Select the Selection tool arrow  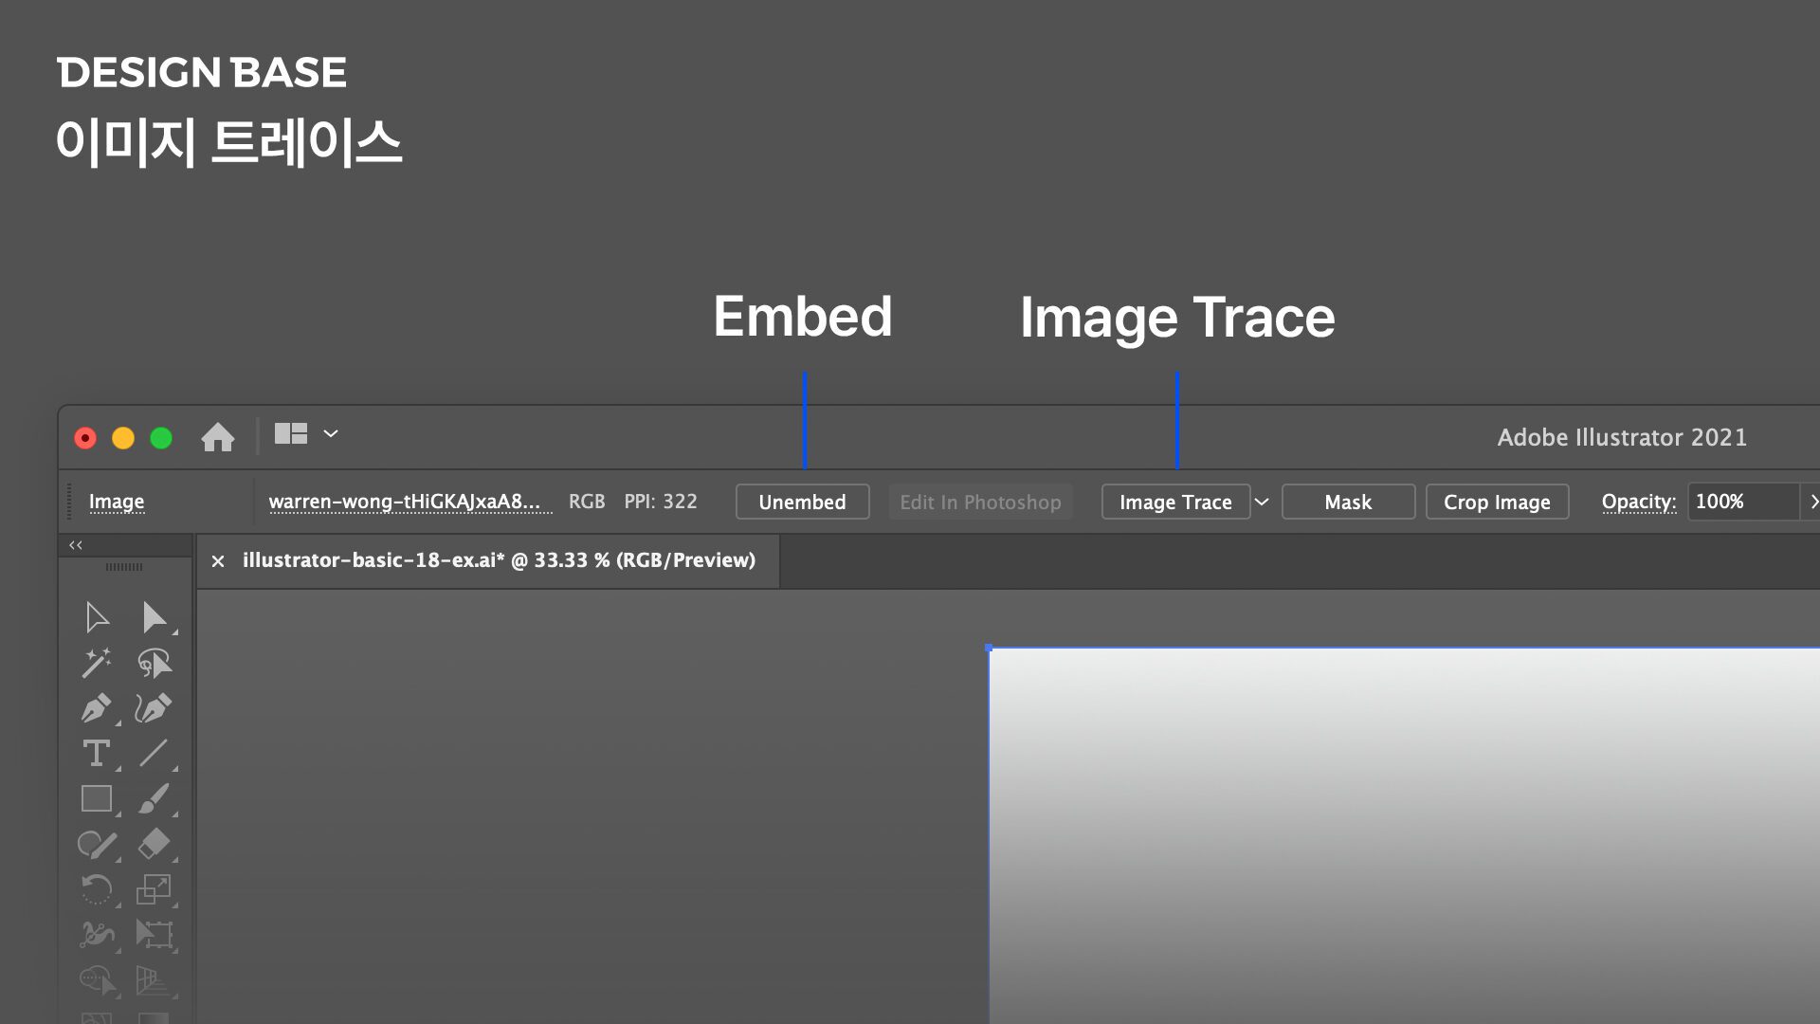click(97, 617)
